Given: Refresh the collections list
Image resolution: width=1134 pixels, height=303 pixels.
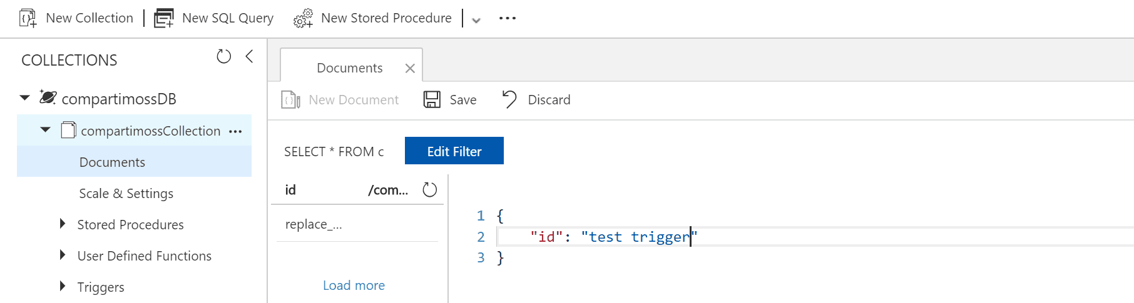Looking at the screenshot, I should point(223,57).
